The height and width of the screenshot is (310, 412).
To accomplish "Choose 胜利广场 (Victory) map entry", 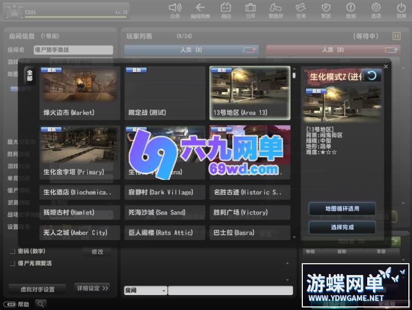I will (250, 212).
